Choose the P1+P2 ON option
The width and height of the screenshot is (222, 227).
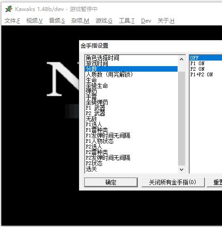[206, 74]
